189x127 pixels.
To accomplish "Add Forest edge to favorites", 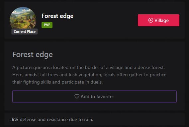I will point(94,96).
